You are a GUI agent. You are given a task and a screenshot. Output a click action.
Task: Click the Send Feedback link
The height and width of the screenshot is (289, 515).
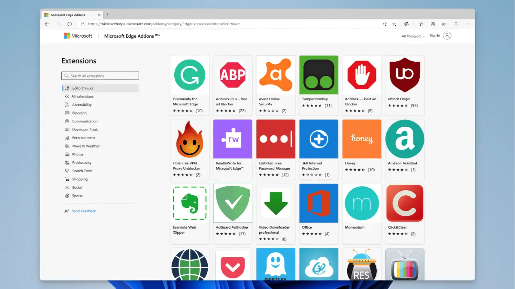click(84, 211)
